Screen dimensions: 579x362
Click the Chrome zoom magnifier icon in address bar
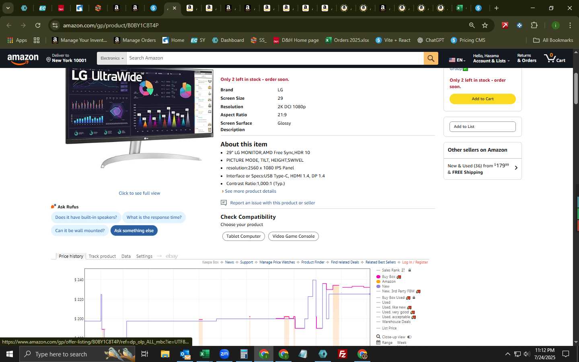[x=472, y=25]
